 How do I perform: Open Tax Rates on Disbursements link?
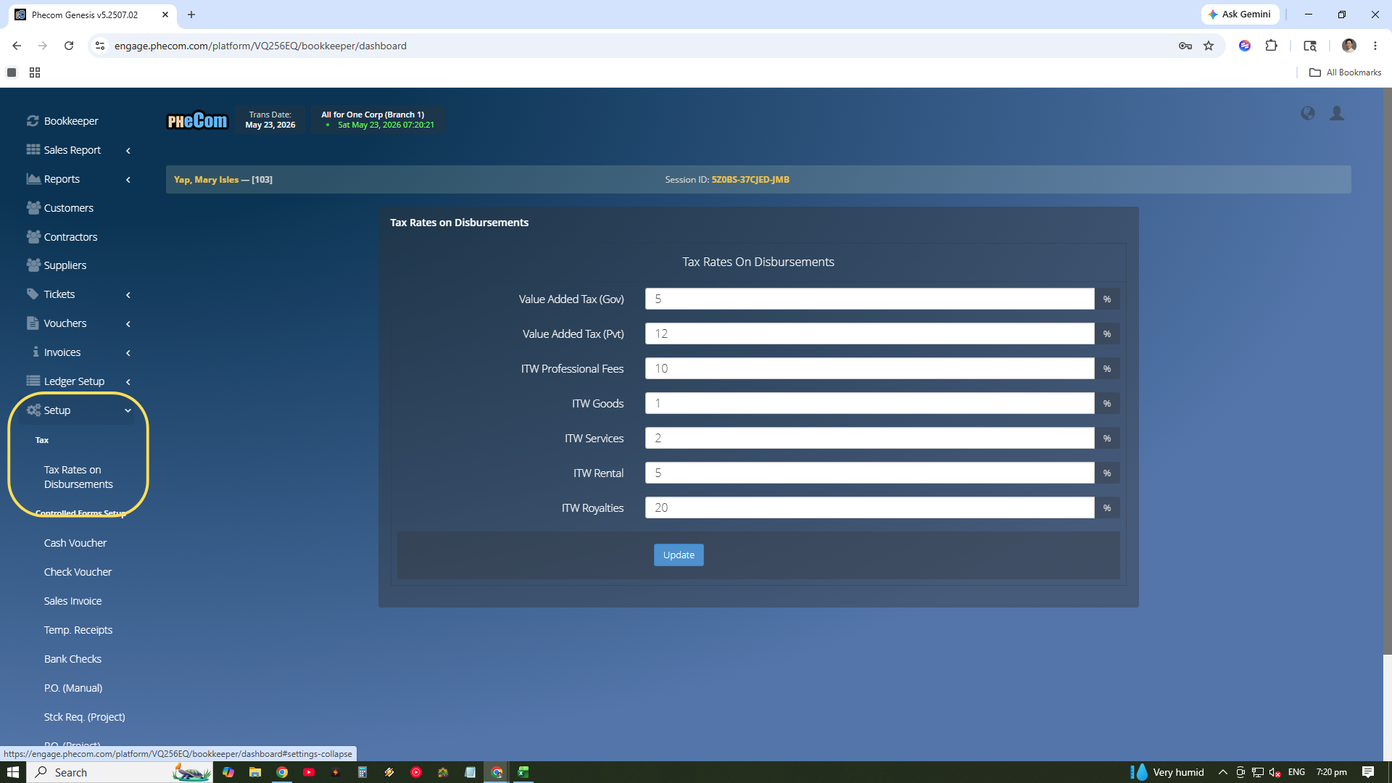click(x=78, y=477)
